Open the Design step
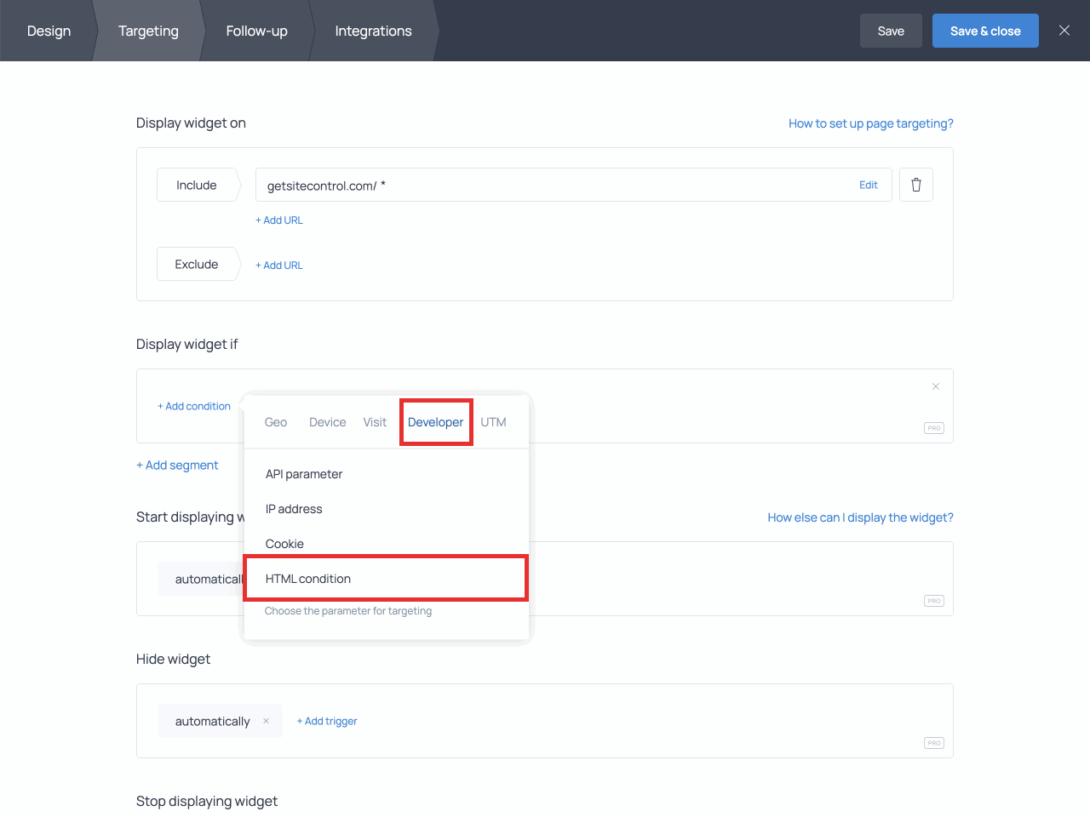 49,31
